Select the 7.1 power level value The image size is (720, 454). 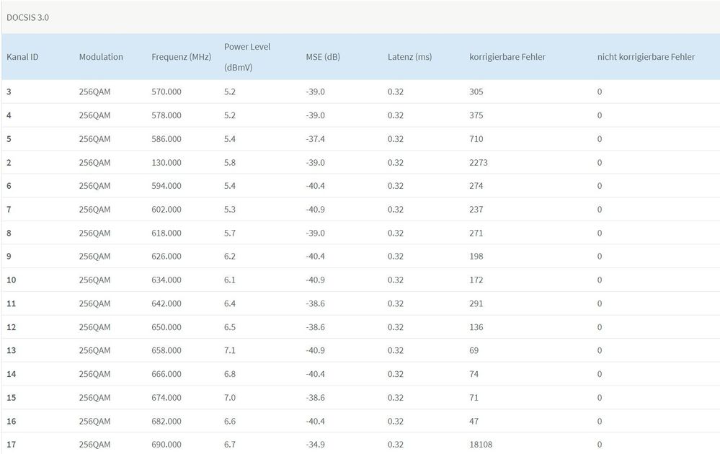click(230, 351)
